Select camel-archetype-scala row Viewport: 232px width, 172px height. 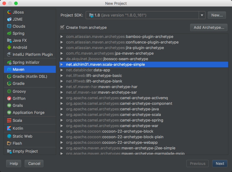pyautogui.click(x=144, y=114)
